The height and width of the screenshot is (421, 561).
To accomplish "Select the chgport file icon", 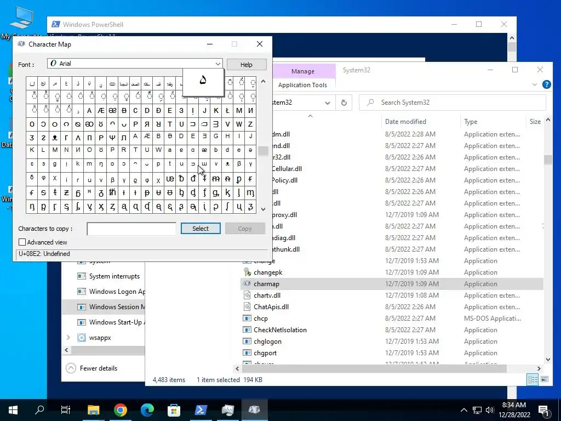I will click(x=247, y=352).
